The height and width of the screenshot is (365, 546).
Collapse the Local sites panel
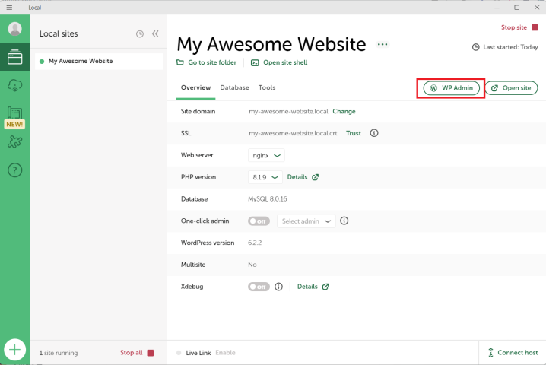pyautogui.click(x=155, y=33)
